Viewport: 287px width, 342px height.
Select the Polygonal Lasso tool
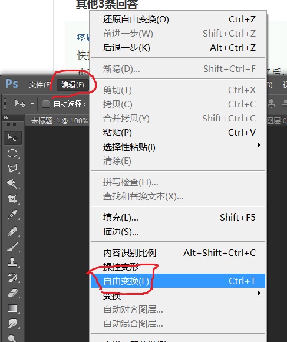(12, 169)
